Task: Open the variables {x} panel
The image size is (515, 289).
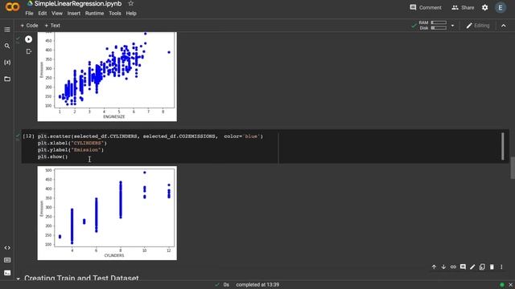Action: click(x=7, y=63)
